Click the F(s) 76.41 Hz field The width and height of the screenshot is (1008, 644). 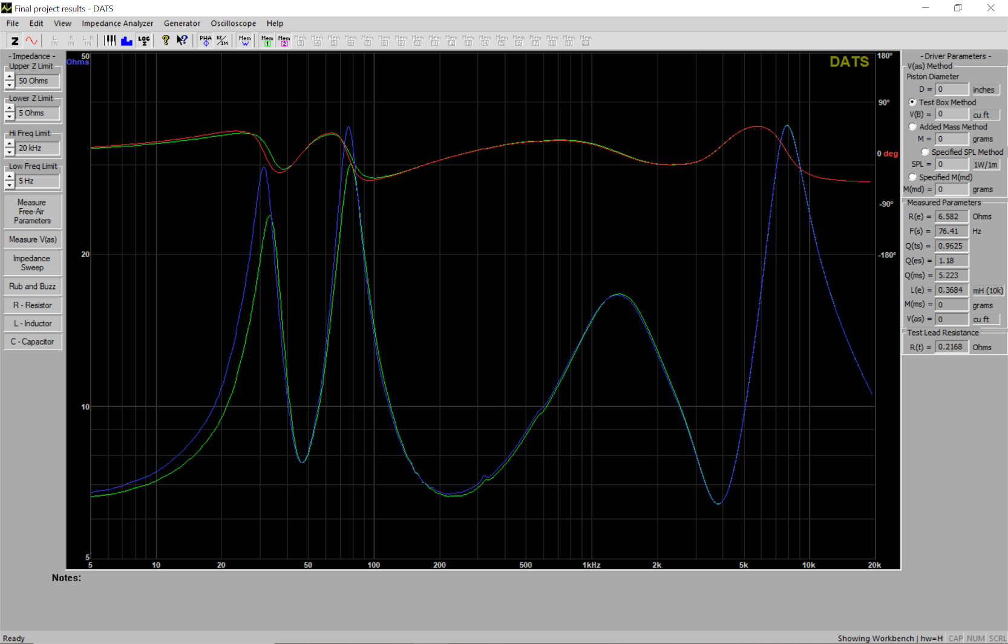click(x=952, y=231)
